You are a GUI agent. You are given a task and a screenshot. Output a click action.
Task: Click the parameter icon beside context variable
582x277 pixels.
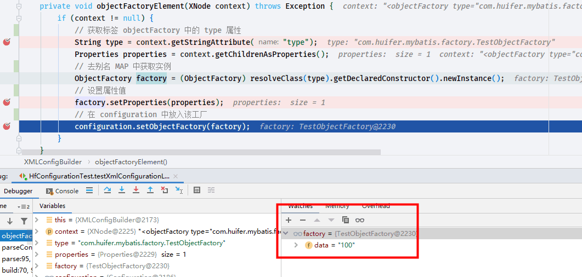point(49,232)
